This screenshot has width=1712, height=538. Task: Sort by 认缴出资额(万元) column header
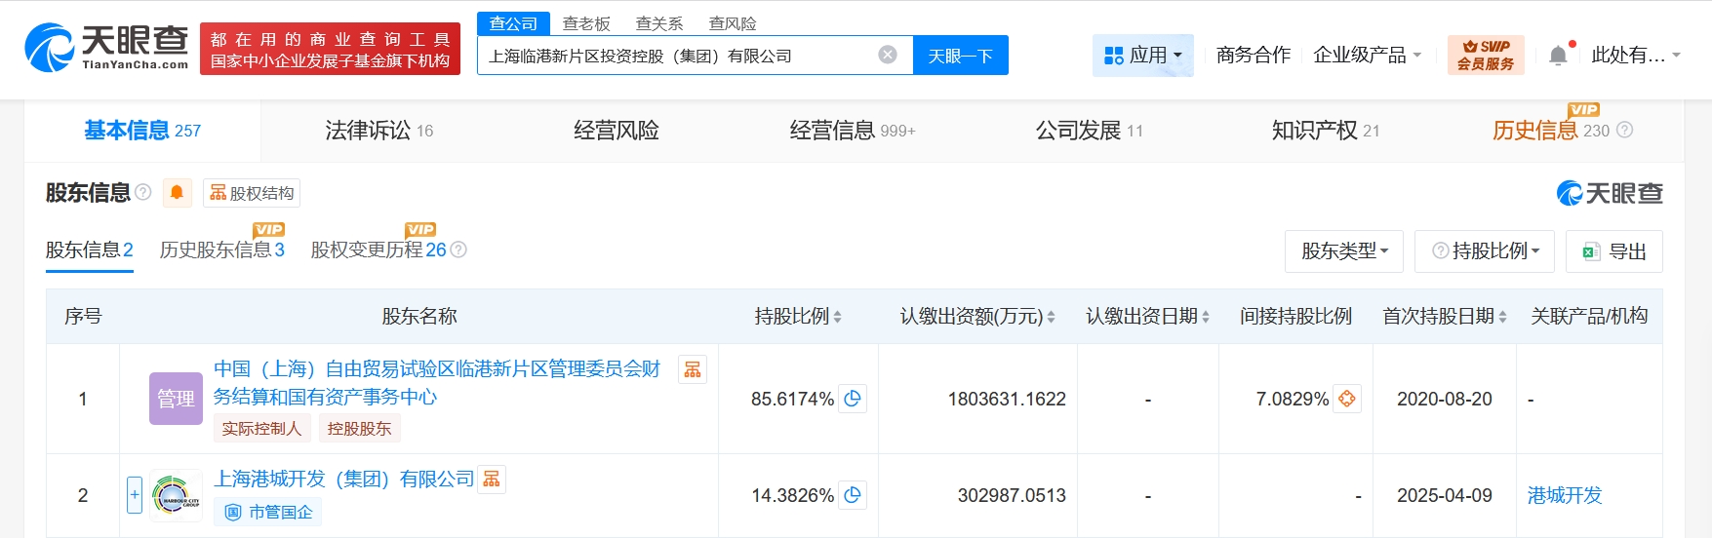coord(976,317)
